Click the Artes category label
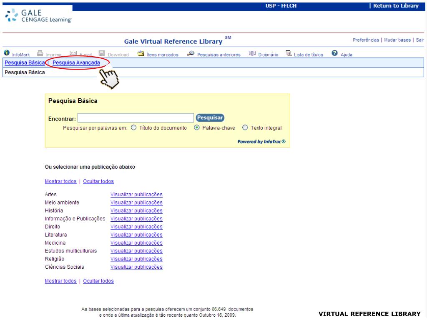This screenshot has width=427, height=320. [x=50, y=195]
